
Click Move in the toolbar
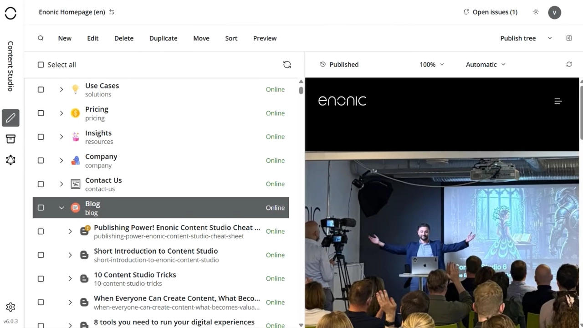coord(201,38)
